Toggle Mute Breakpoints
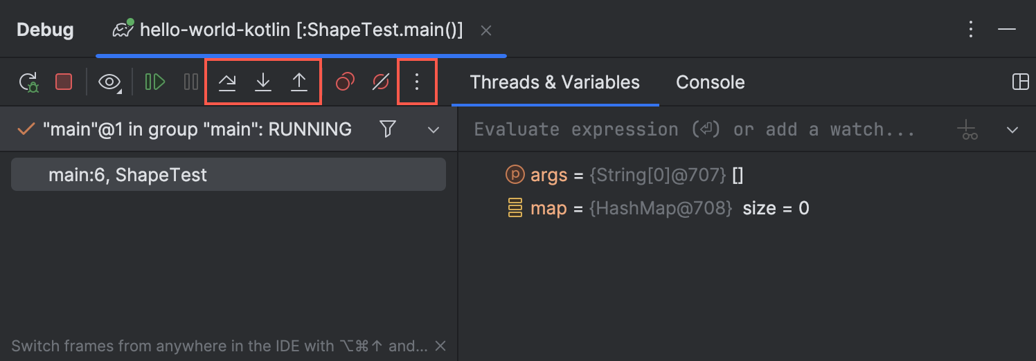This screenshot has height=361, width=1036. coord(381,82)
